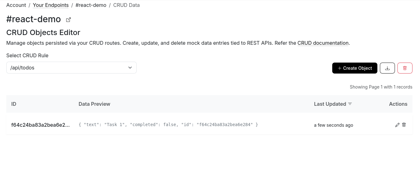This screenshot has width=420, height=194.
Task: Sort by Last Updated using filter icon
Action: coord(350,104)
